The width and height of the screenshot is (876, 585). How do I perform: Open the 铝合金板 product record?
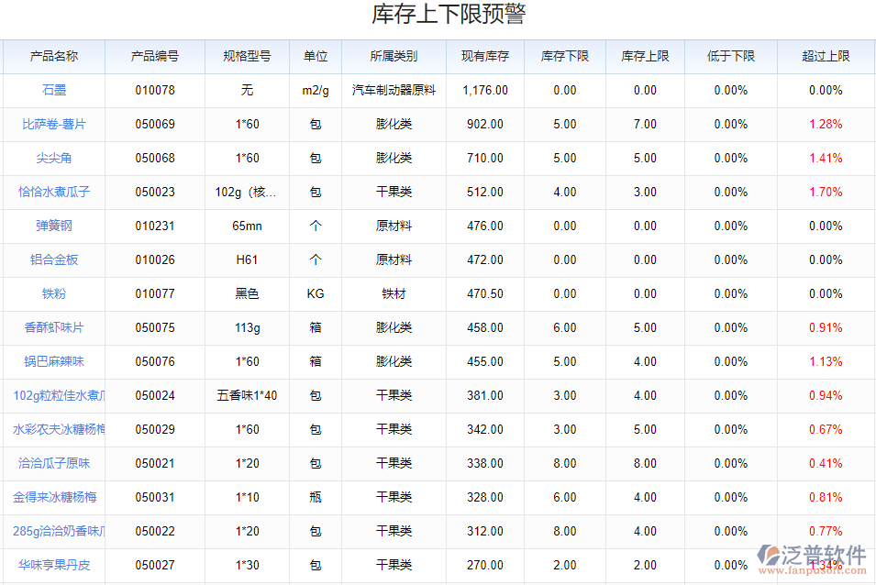click(x=52, y=259)
